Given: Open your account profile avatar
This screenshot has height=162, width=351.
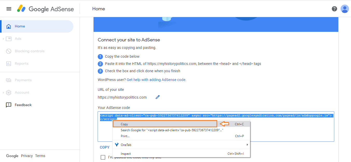Looking at the screenshot, I should tap(345, 9).
